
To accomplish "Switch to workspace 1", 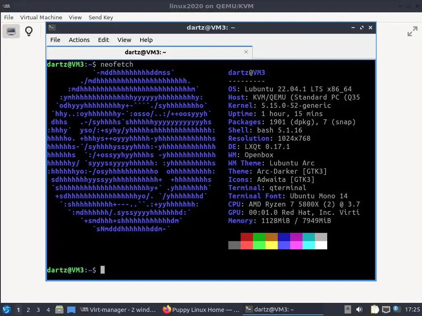I will pos(18,310).
